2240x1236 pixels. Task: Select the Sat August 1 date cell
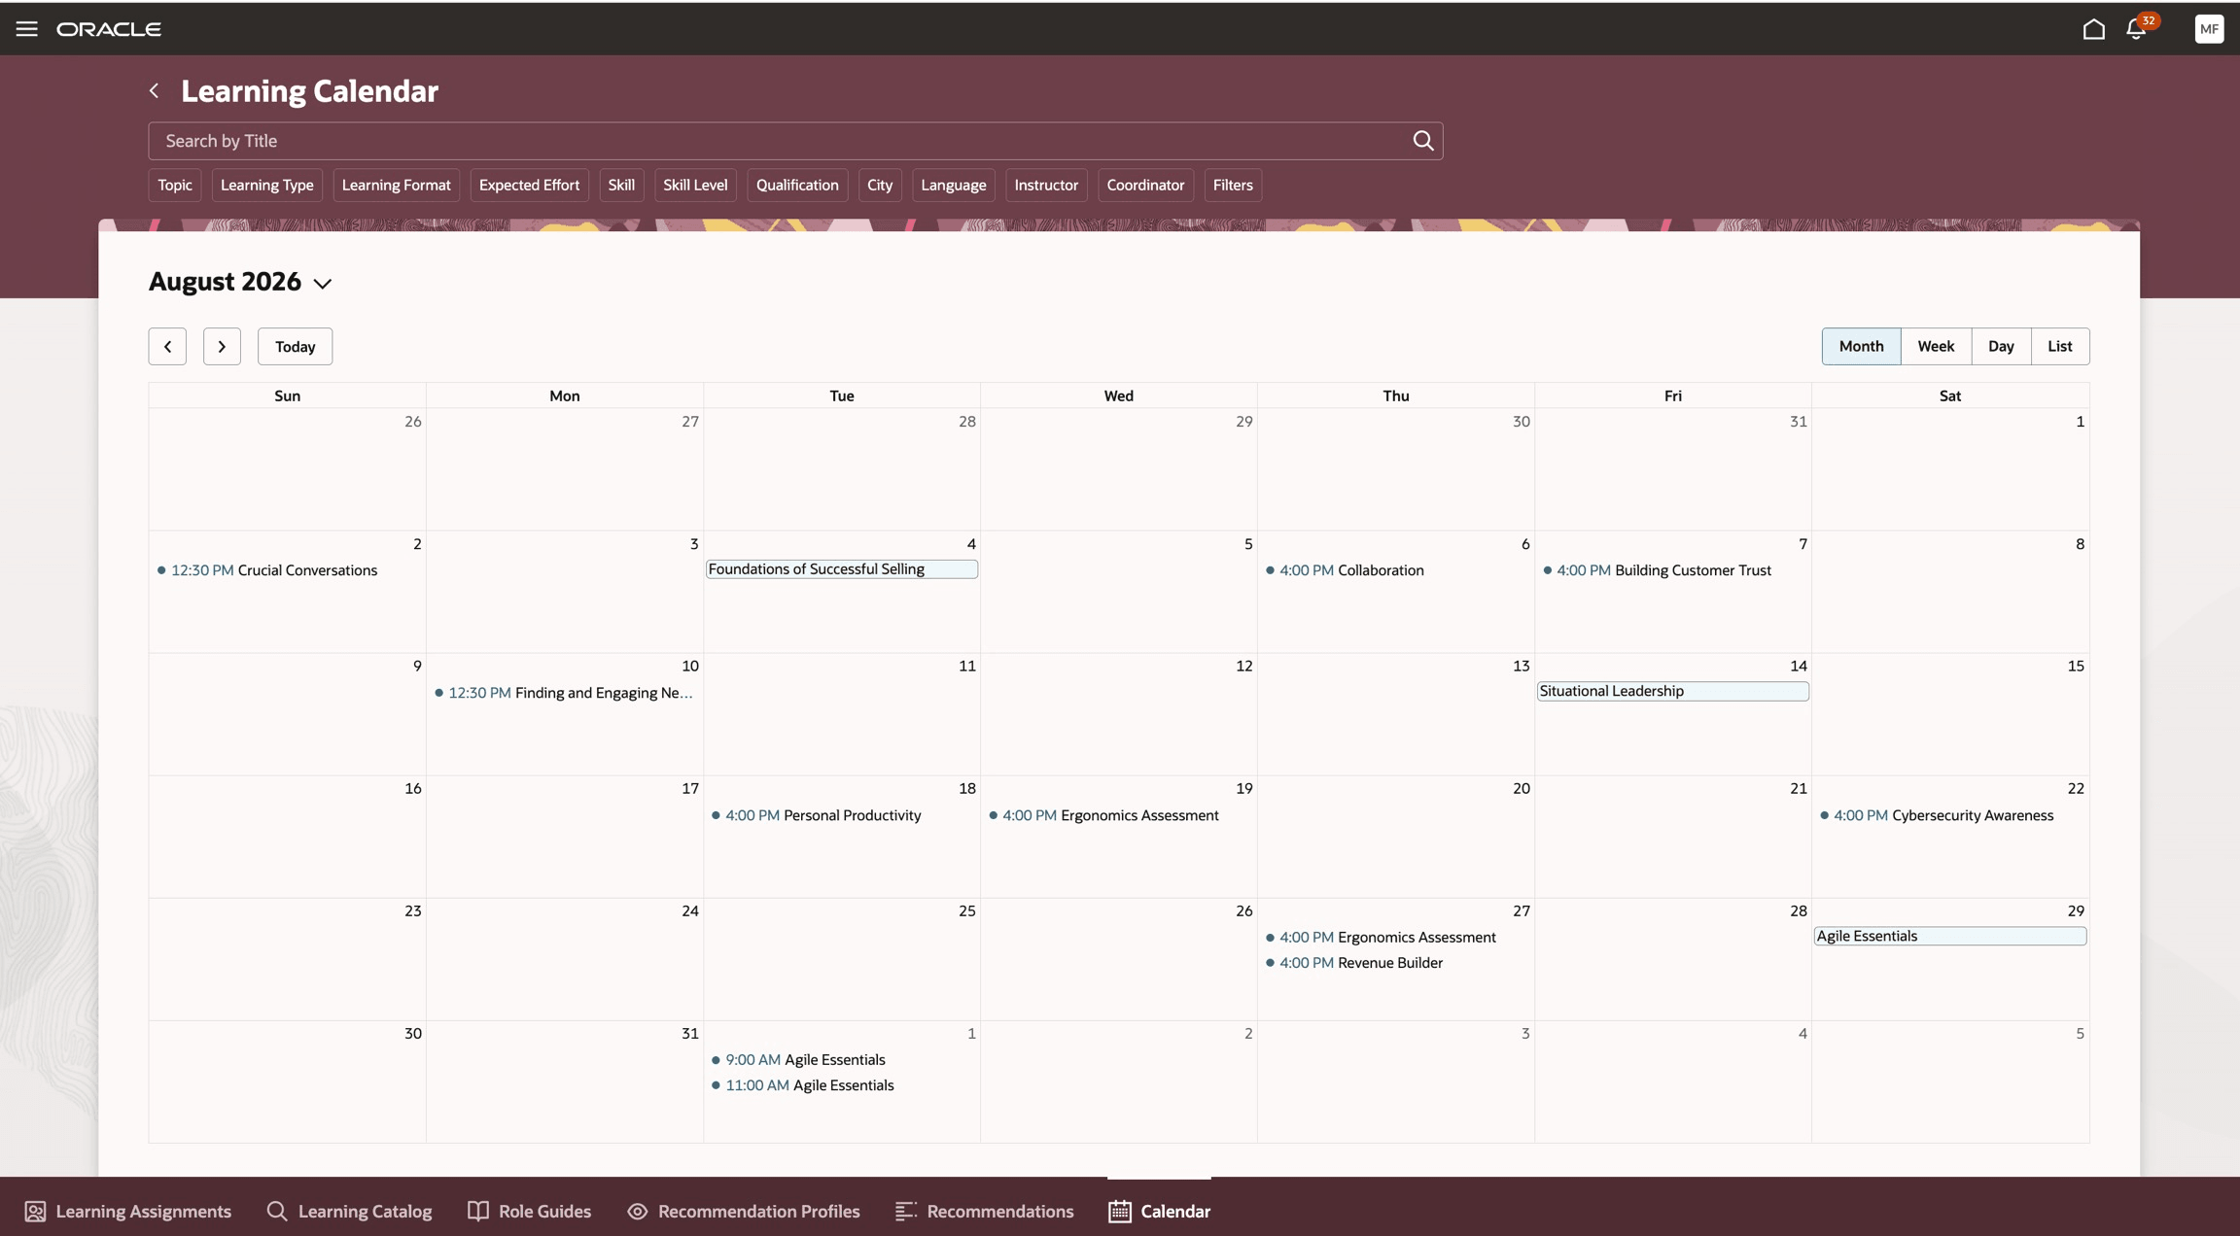point(1950,469)
